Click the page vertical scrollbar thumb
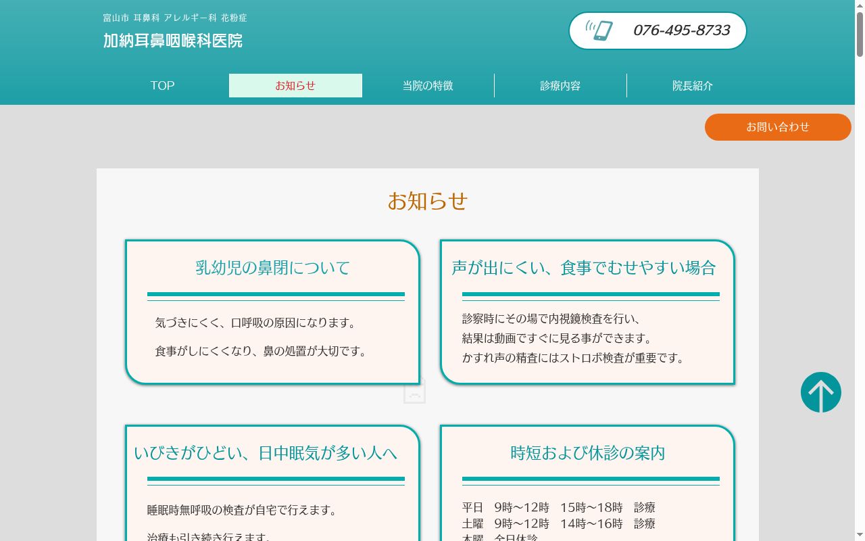The width and height of the screenshot is (865, 541). (860, 34)
